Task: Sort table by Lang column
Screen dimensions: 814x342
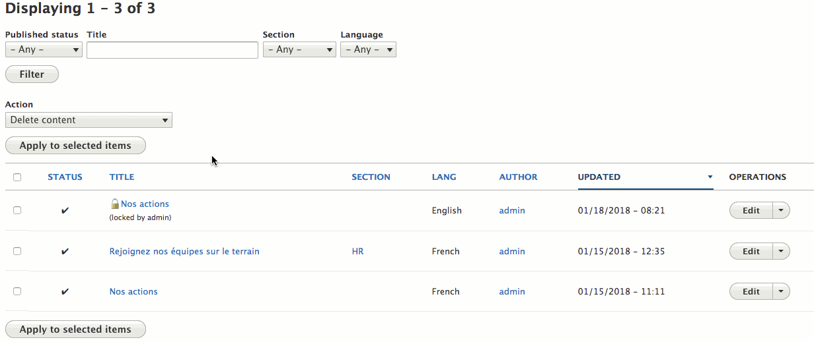Action: click(444, 177)
